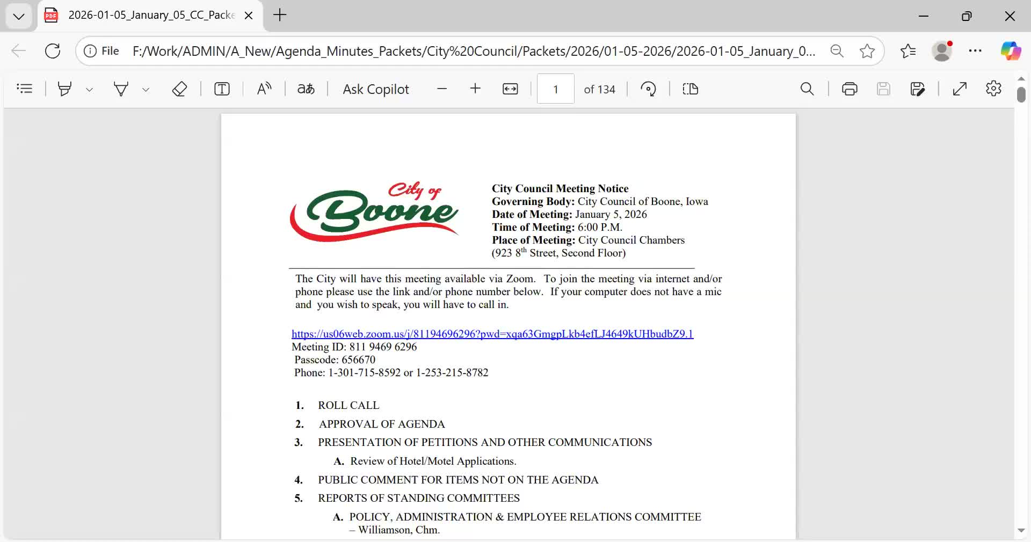Open the browser profile menu

coord(942,51)
